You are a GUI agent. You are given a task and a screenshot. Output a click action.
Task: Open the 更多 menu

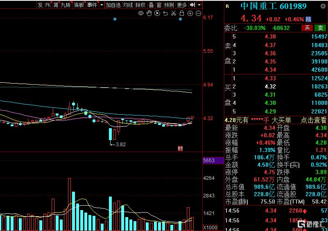coord(182,5)
